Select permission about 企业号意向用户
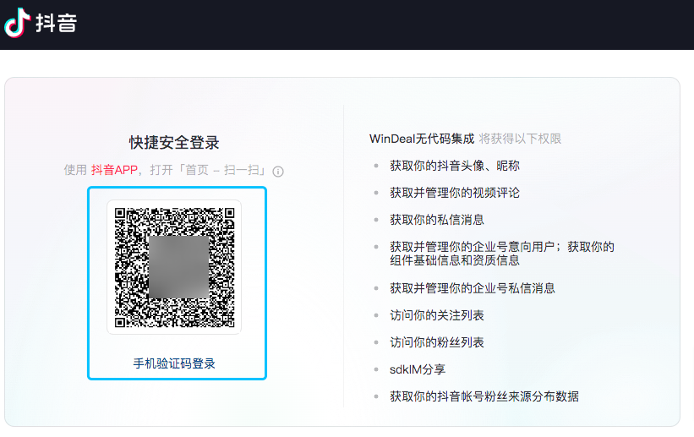The image size is (694, 437). (x=502, y=254)
